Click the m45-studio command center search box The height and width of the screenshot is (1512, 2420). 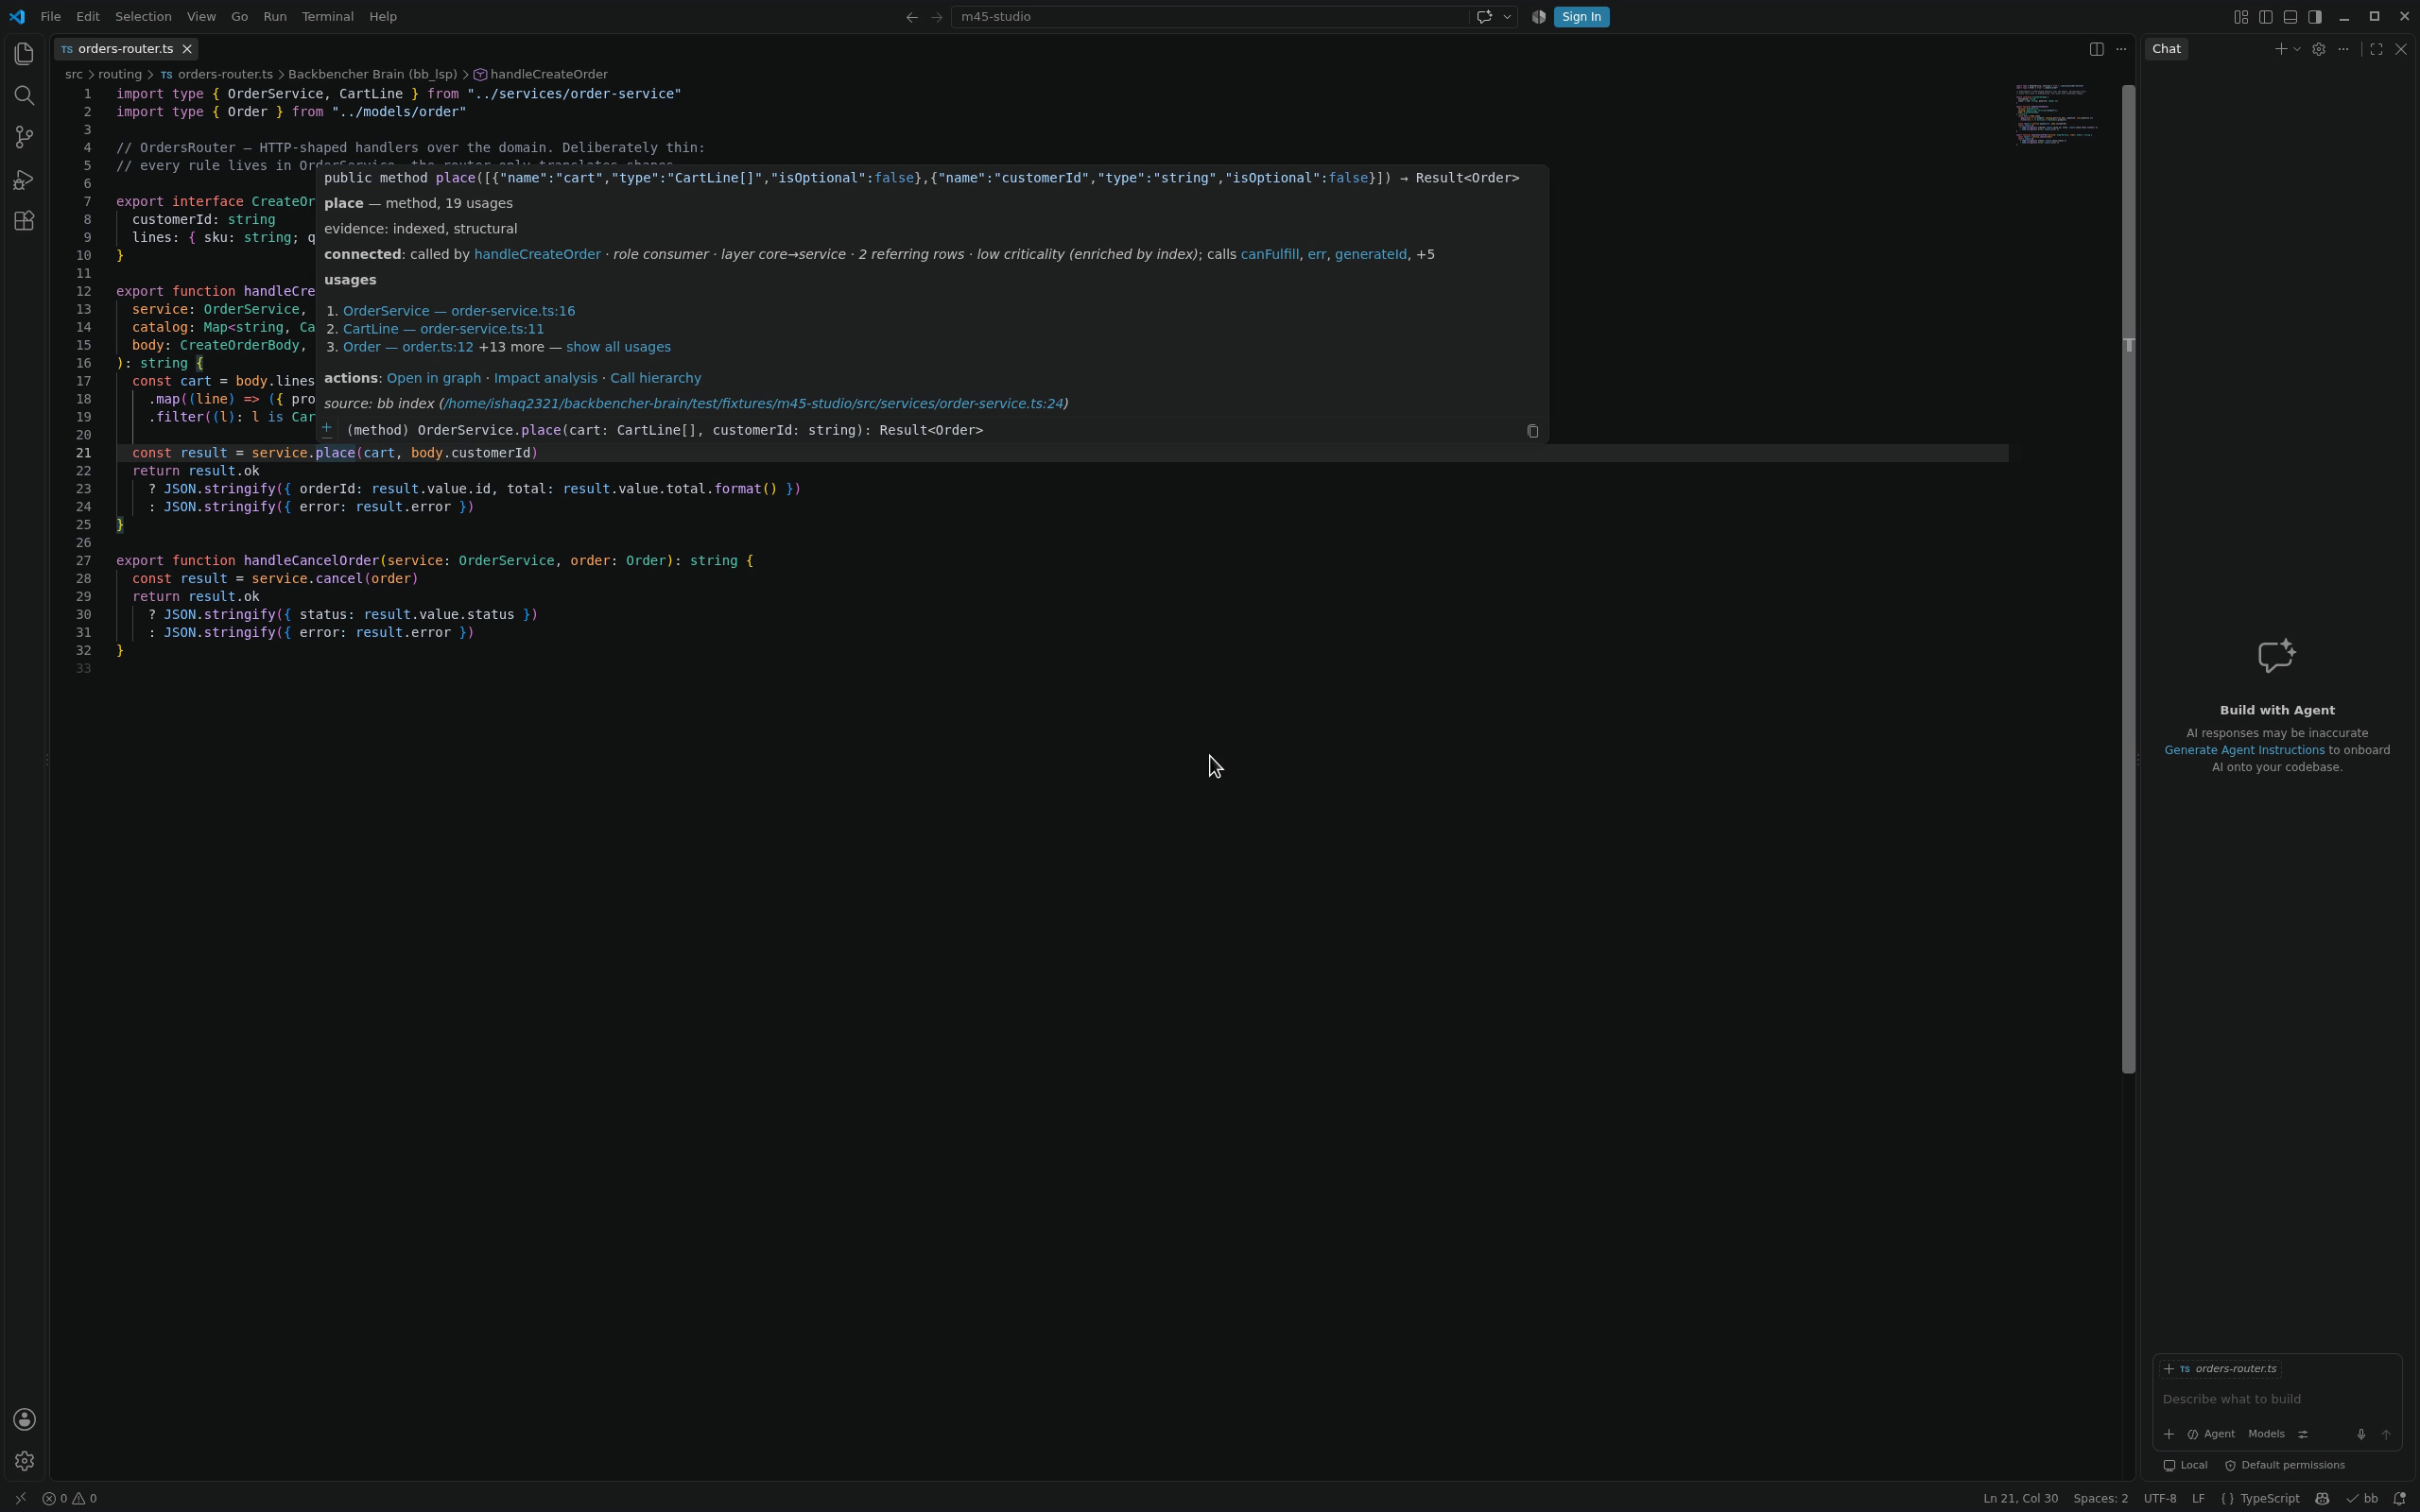pos(1210,17)
